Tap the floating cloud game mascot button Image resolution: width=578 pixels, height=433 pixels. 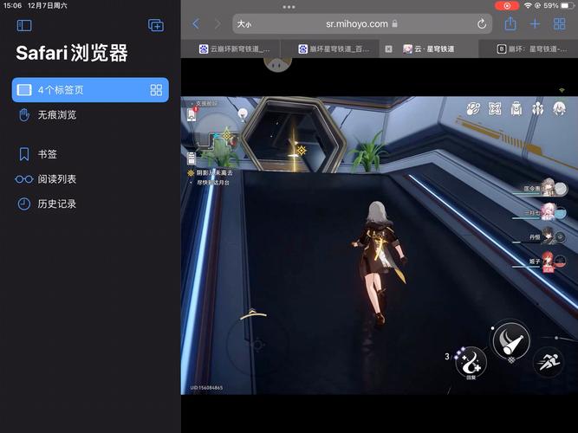coord(278,64)
